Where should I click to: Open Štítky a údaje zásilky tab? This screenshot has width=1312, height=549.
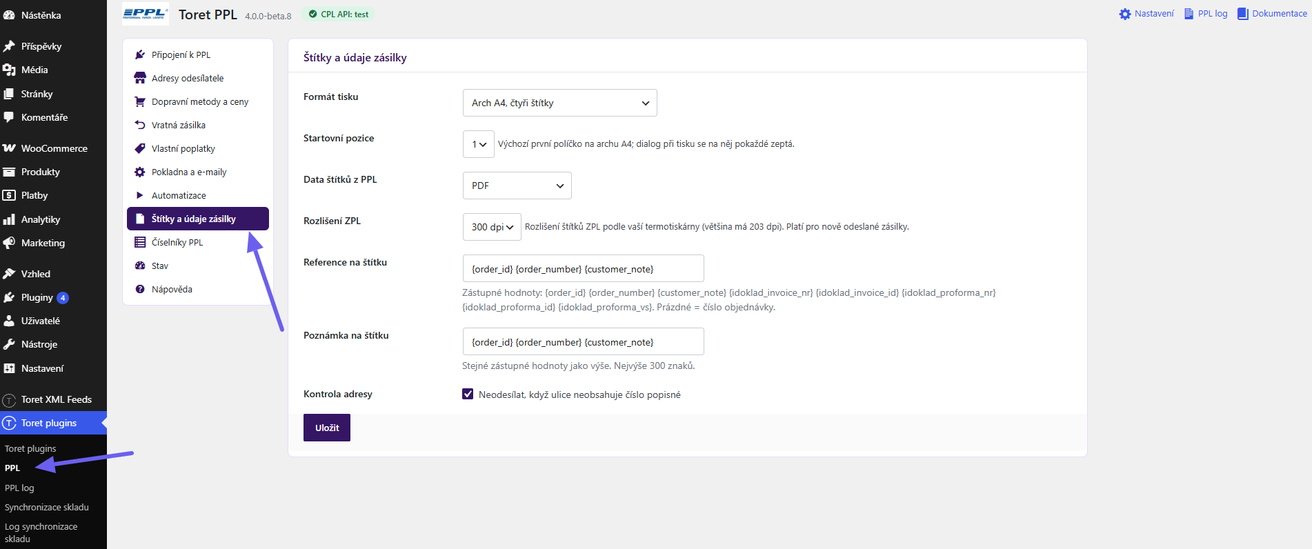pyautogui.click(x=198, y=219)
